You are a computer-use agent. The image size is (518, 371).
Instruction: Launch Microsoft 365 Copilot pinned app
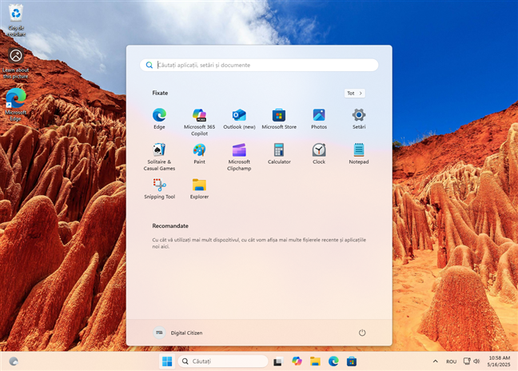(x=199, y=122)
